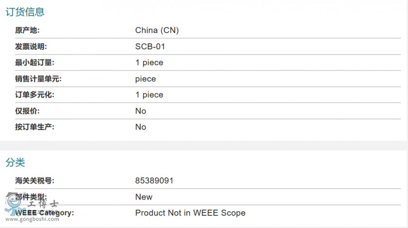Select the 海关关税号 label
Image resolution: width=408 pixels, height=228 pixels.
click(x=34, y=180)
